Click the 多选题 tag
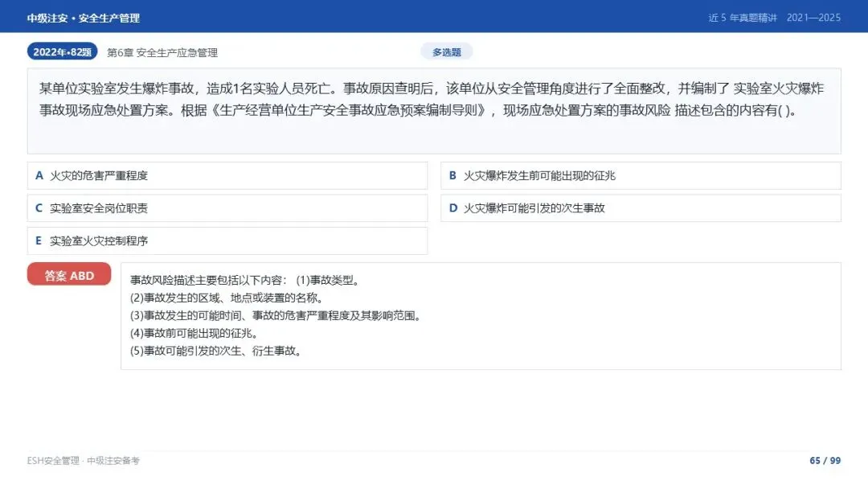This screenshot has height=489, width=868. (446, 52)
